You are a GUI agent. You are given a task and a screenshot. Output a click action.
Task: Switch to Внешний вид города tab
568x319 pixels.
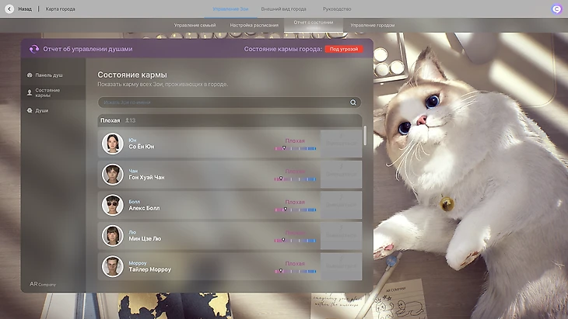[x=283, y=9]
